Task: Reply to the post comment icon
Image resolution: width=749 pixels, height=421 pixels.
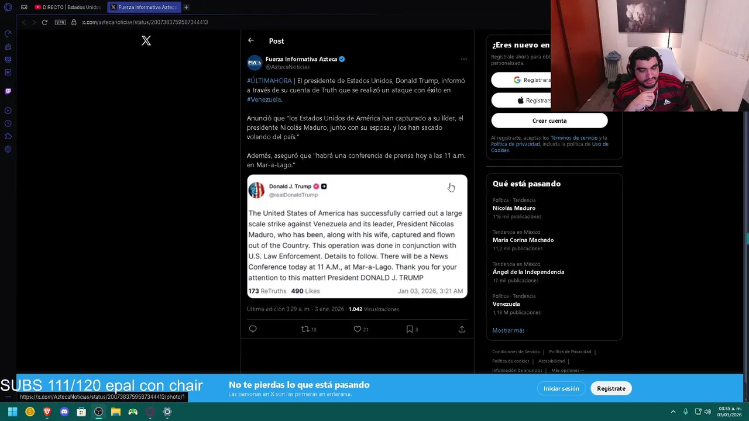Action: (x=253, y=329)
